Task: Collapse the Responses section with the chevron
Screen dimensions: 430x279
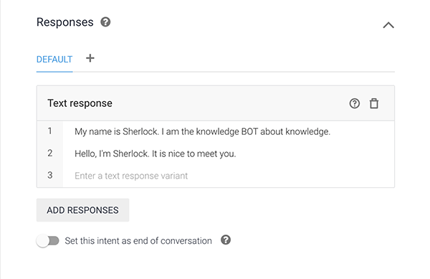Action: coord(388,25)
